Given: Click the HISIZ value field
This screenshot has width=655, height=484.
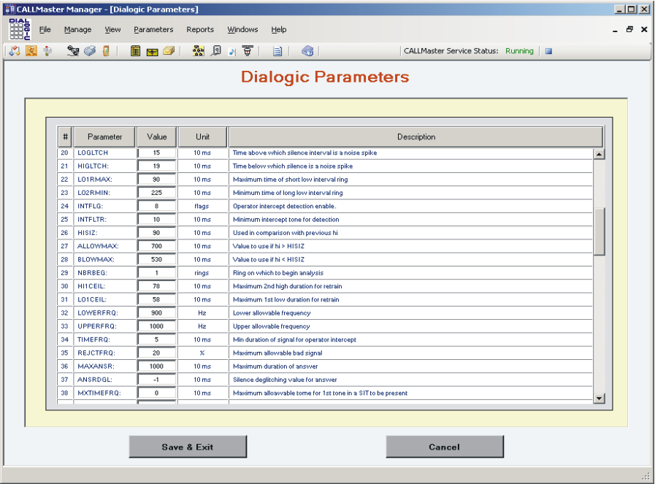Looking at the screenshot, I should click(157, 233).
